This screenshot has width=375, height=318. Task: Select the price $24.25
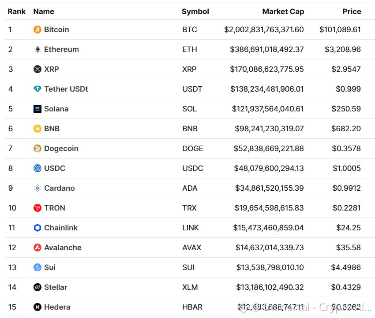coord(349,228)
